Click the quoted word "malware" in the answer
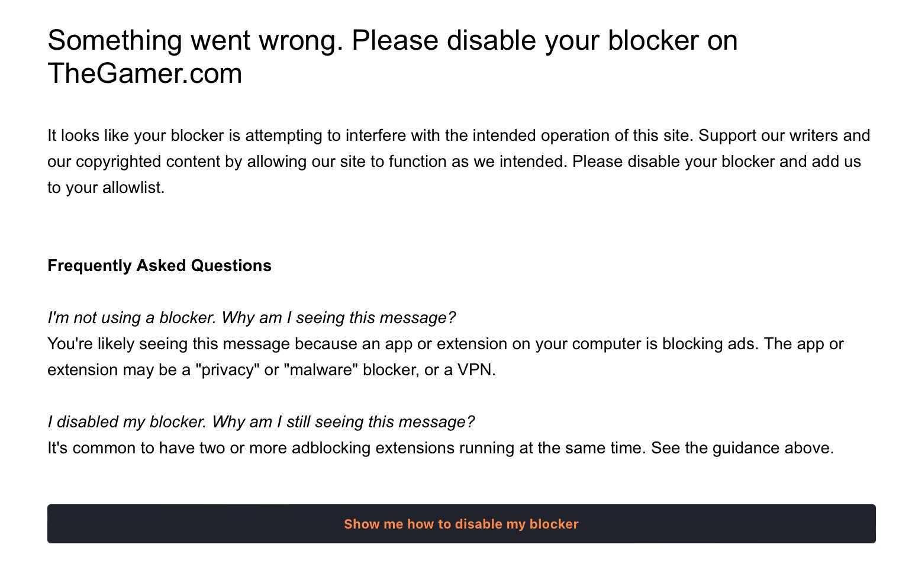 [x=321, y=370]
